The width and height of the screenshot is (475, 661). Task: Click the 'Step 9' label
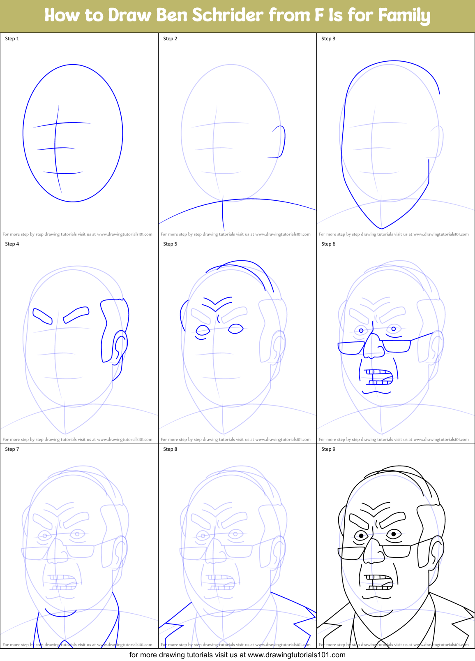click(328, 449)
